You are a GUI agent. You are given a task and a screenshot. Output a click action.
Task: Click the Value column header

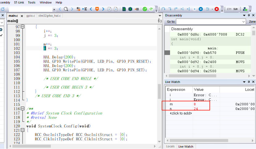click(x=206, y=90)
